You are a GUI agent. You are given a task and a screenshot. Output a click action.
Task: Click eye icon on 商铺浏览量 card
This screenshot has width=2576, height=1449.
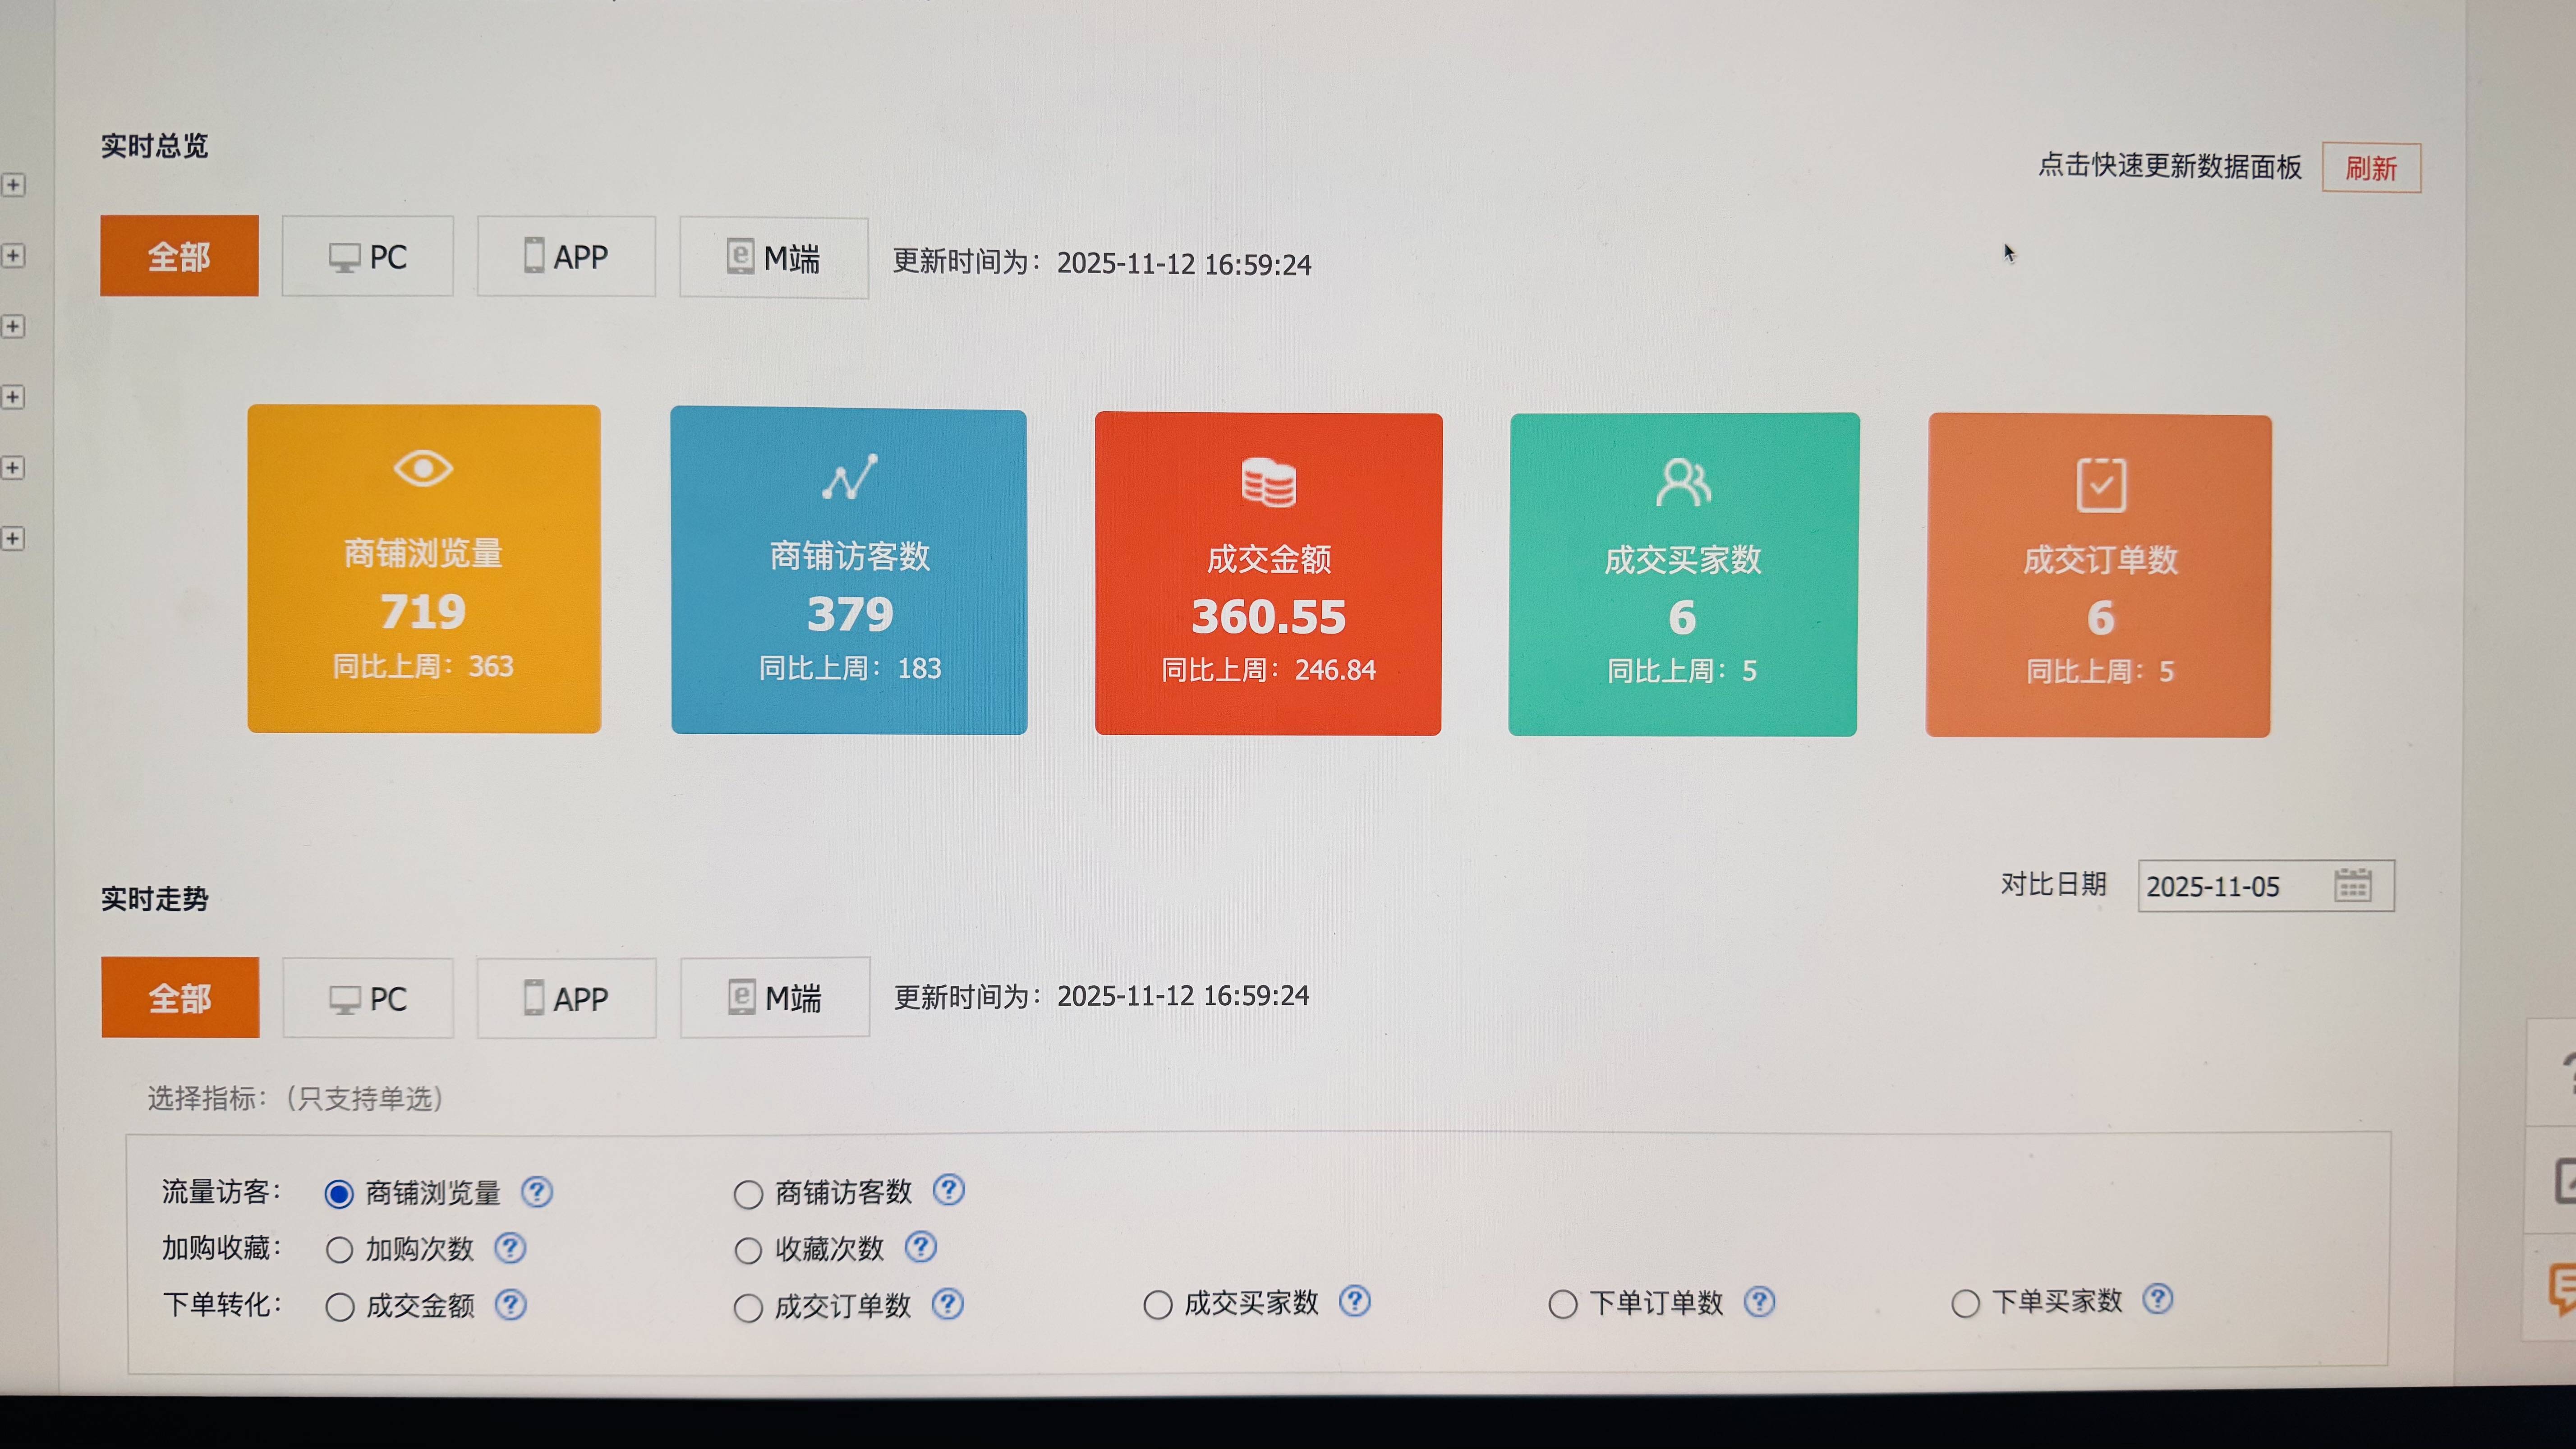coord(423,468)
